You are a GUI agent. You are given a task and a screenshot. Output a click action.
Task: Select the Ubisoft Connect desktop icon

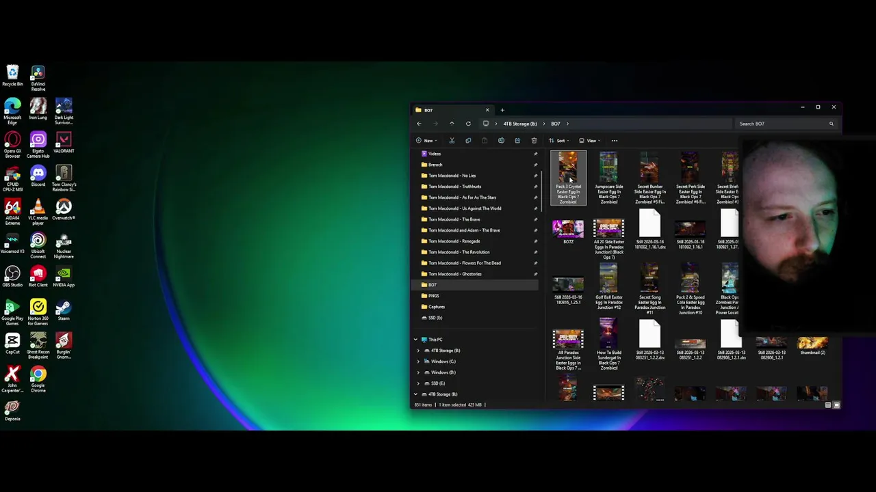tap(38, 246)
